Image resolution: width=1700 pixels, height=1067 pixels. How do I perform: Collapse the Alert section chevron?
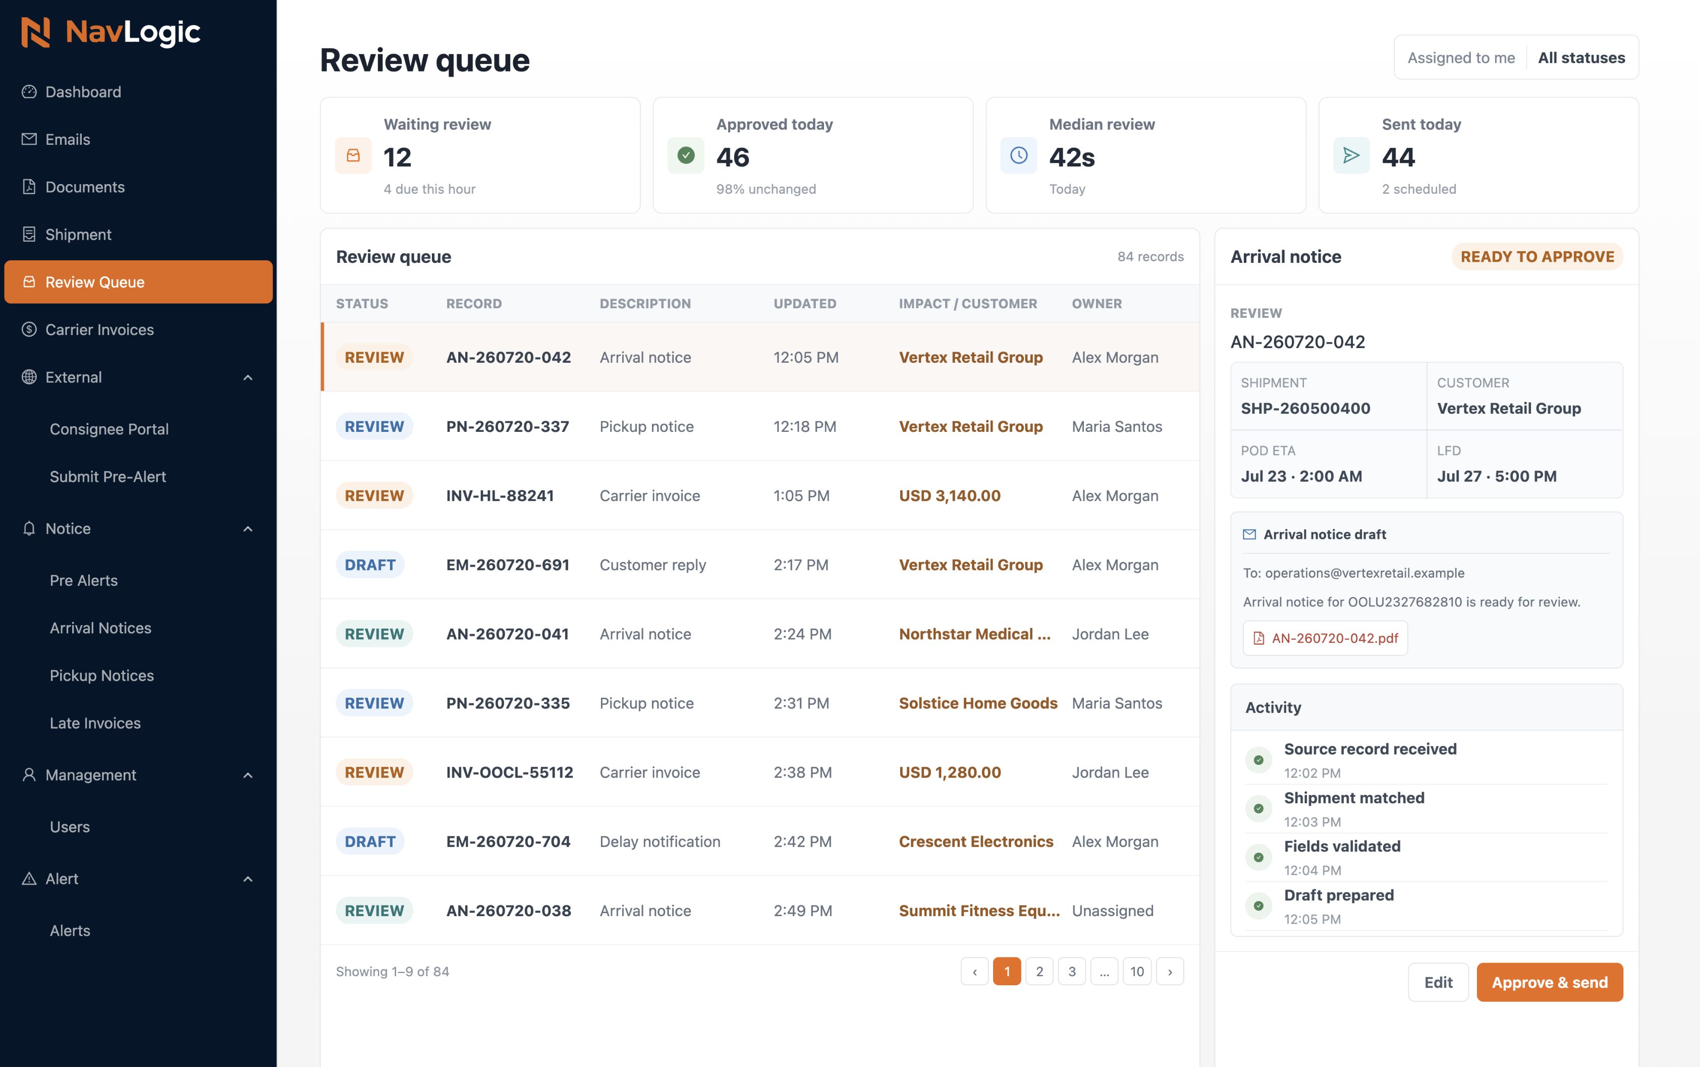pos(248,879)
